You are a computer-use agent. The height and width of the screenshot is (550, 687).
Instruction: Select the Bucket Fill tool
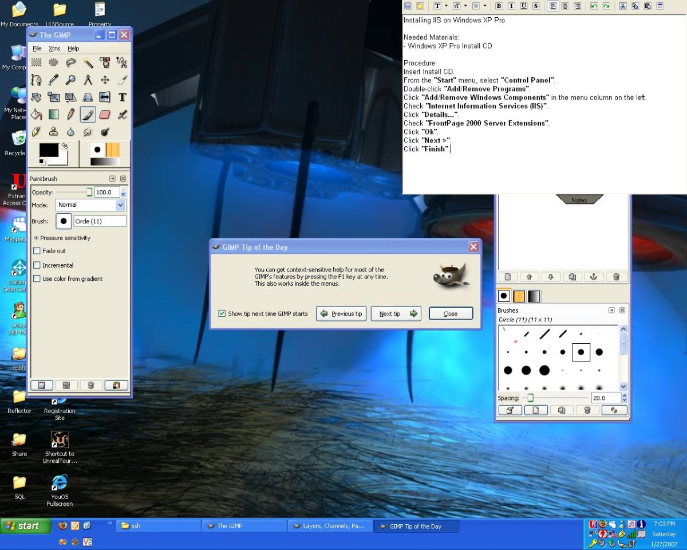click(x=37, y=115)
